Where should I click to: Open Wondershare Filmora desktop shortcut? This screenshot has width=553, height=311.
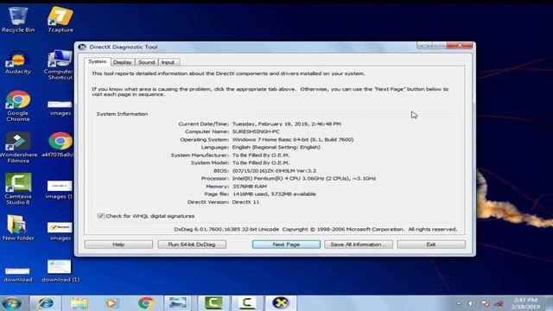[x=18, y=148]
